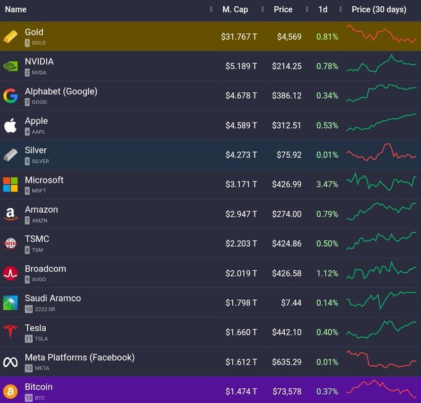Click the Silver bar icon
This screenshot has height=403, width=421.
(x=11, y=155)
